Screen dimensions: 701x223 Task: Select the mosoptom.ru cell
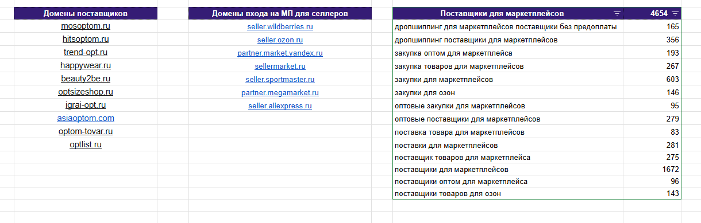[86, 26]
